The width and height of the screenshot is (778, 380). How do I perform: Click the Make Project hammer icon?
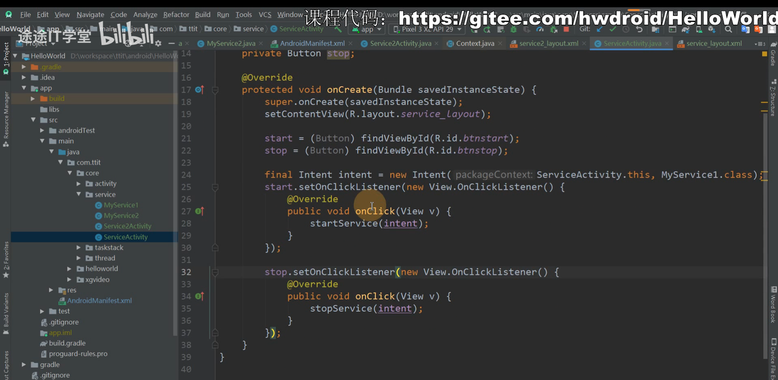[337, 29]
